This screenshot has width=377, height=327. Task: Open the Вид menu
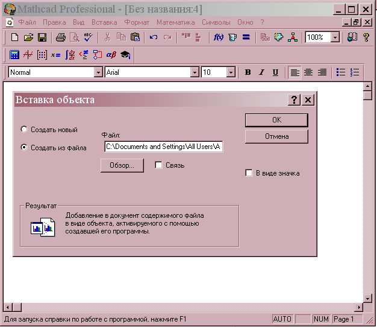tap(79, 22)
